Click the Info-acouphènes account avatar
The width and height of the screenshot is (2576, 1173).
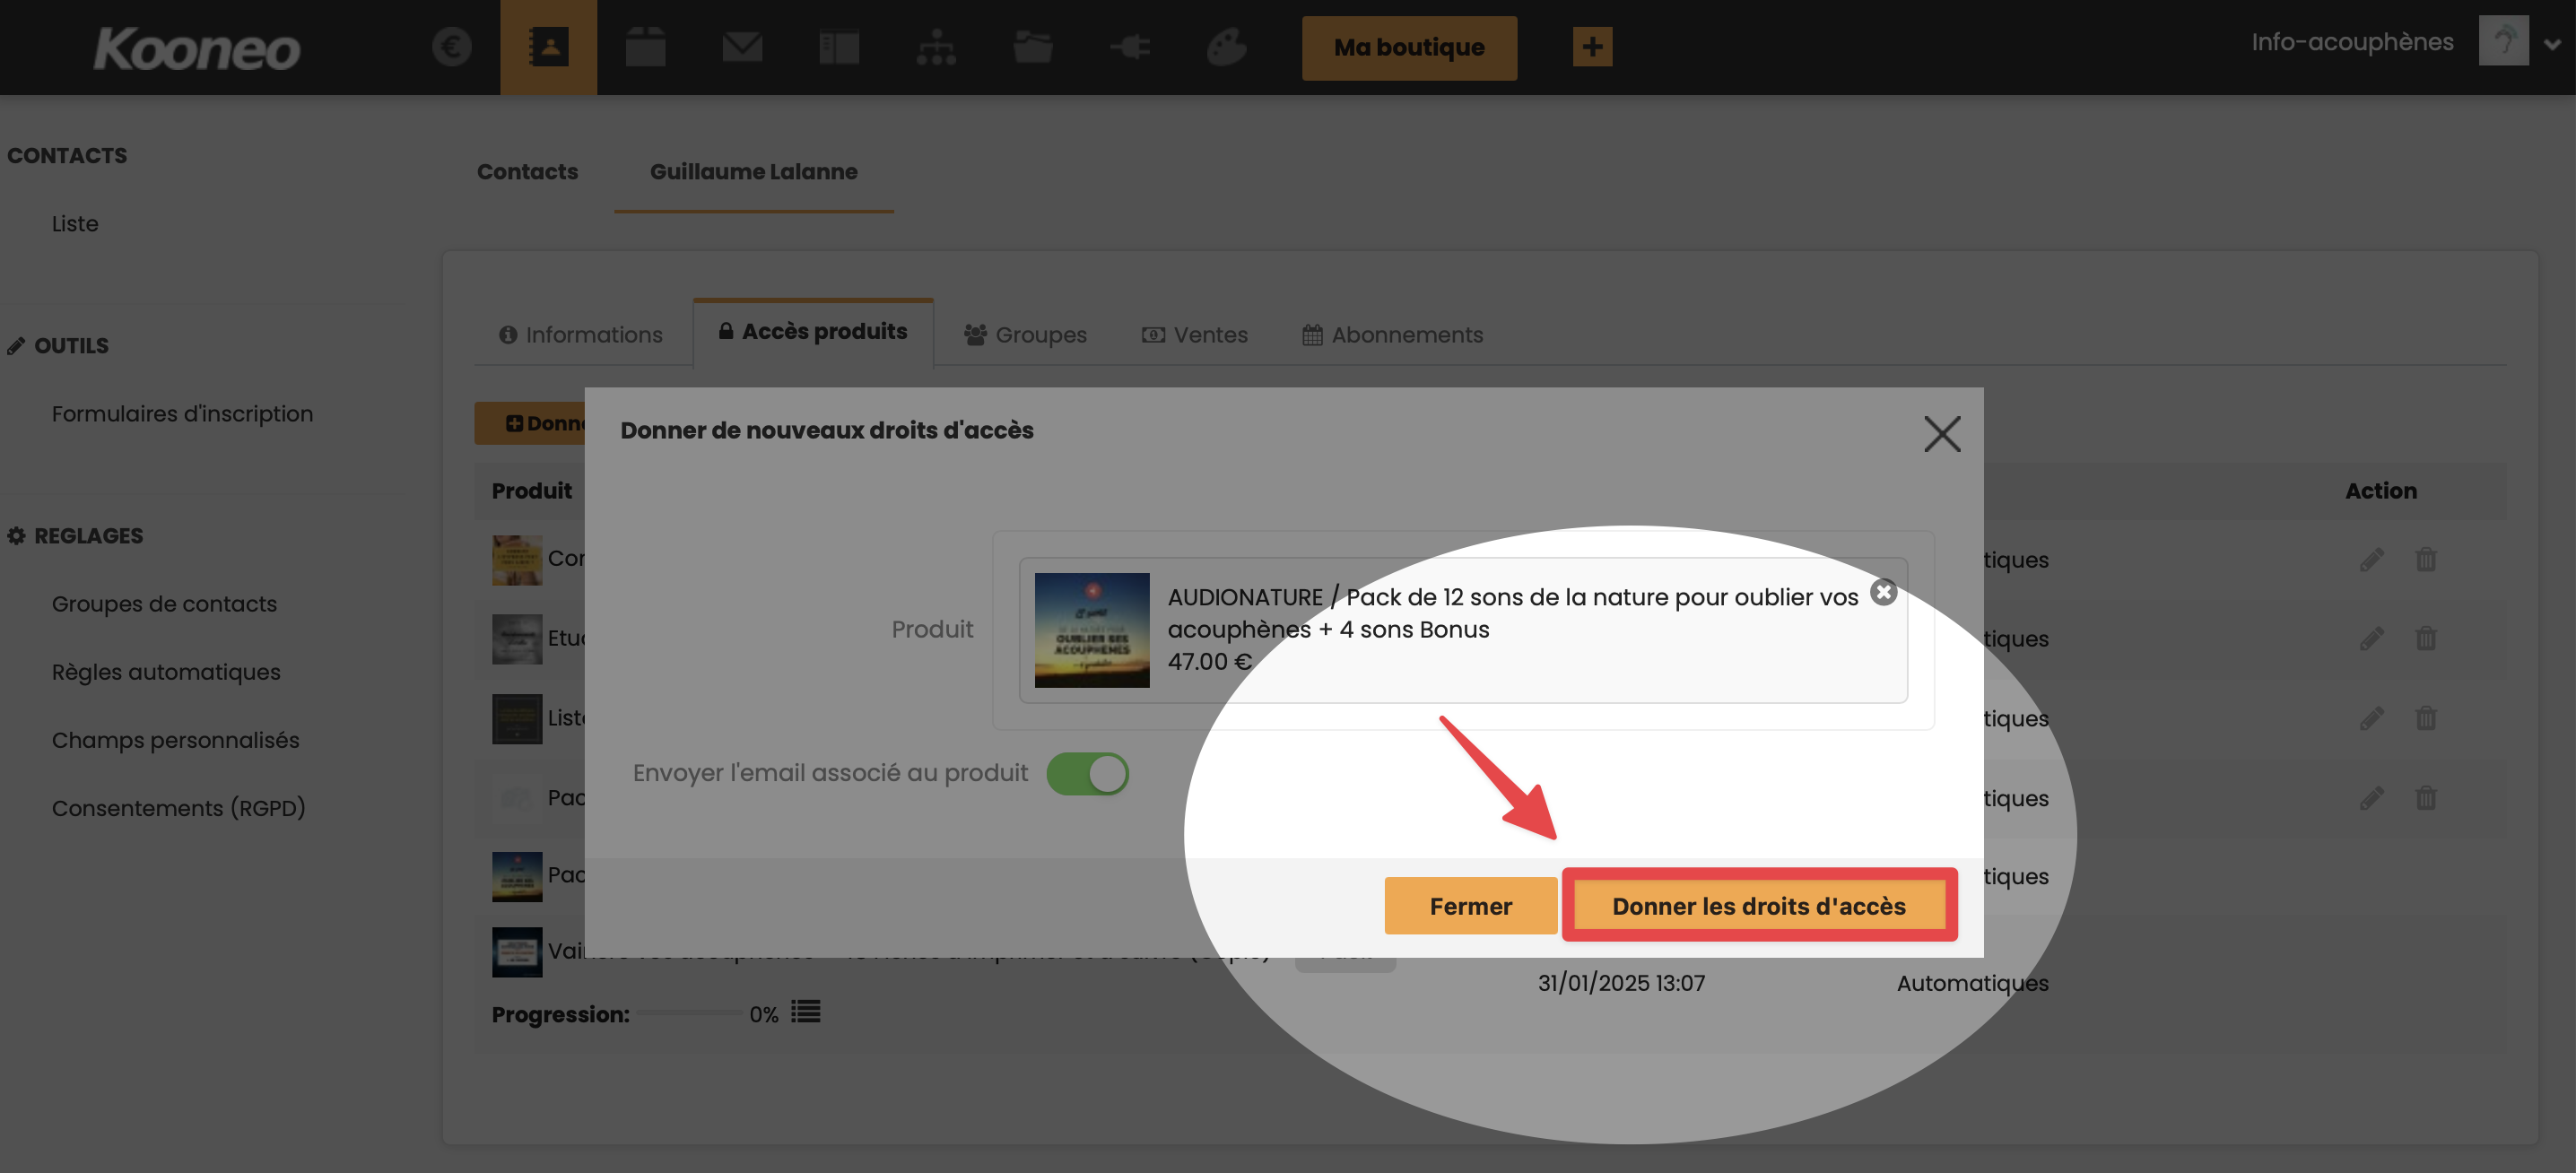pyautogui.click(x=2503, y=41)
